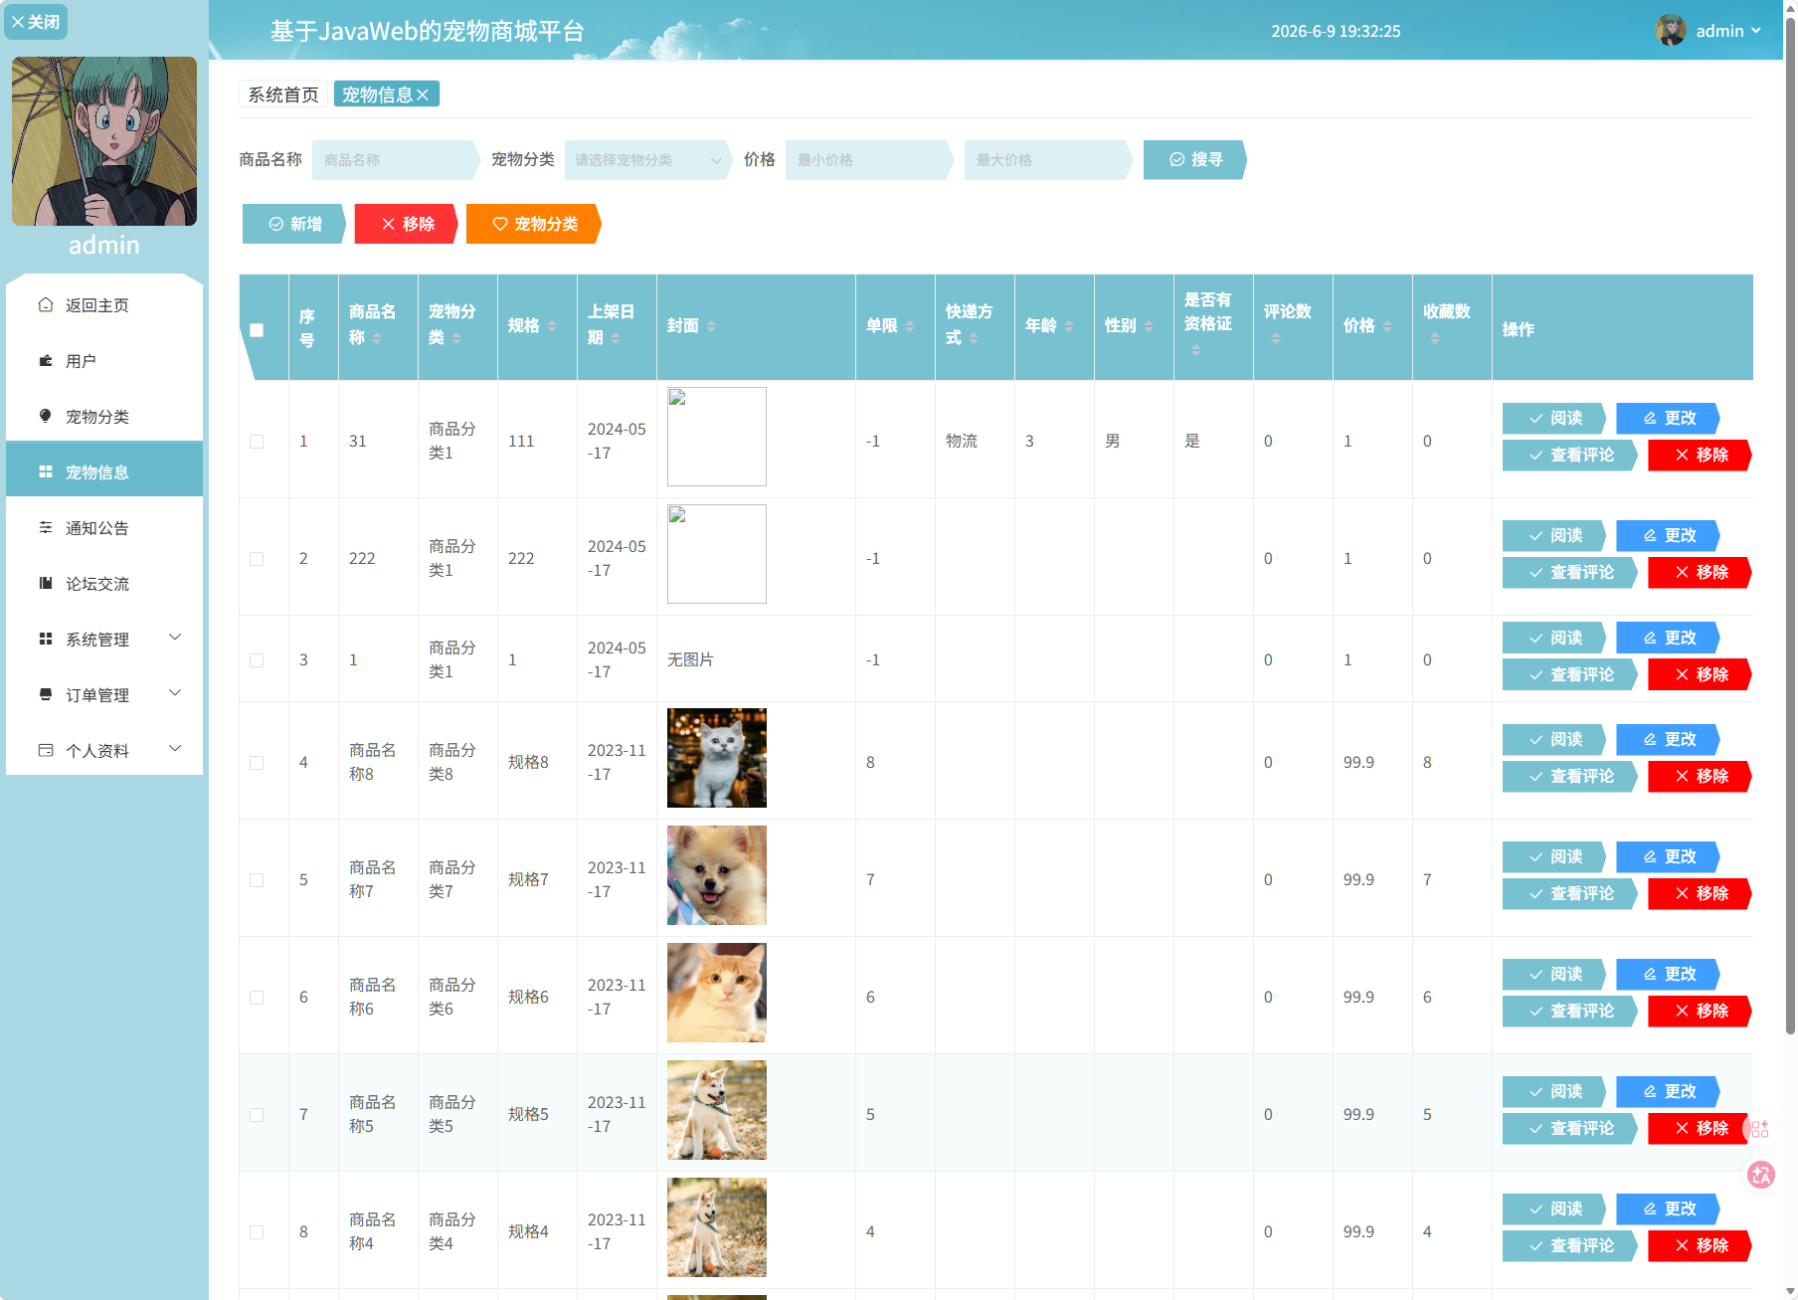Close the 宠物信息 tab with its X icon
Viewport: 1798px width, 1300px height.
coord(423,94)
